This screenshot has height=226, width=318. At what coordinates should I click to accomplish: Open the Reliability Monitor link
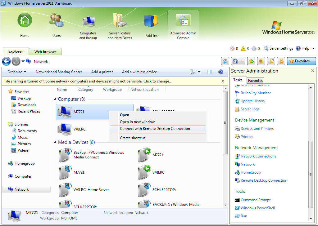(x=256, y=93)
